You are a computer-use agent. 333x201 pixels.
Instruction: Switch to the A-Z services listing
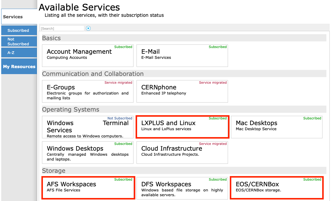click(x=19, y=52)
